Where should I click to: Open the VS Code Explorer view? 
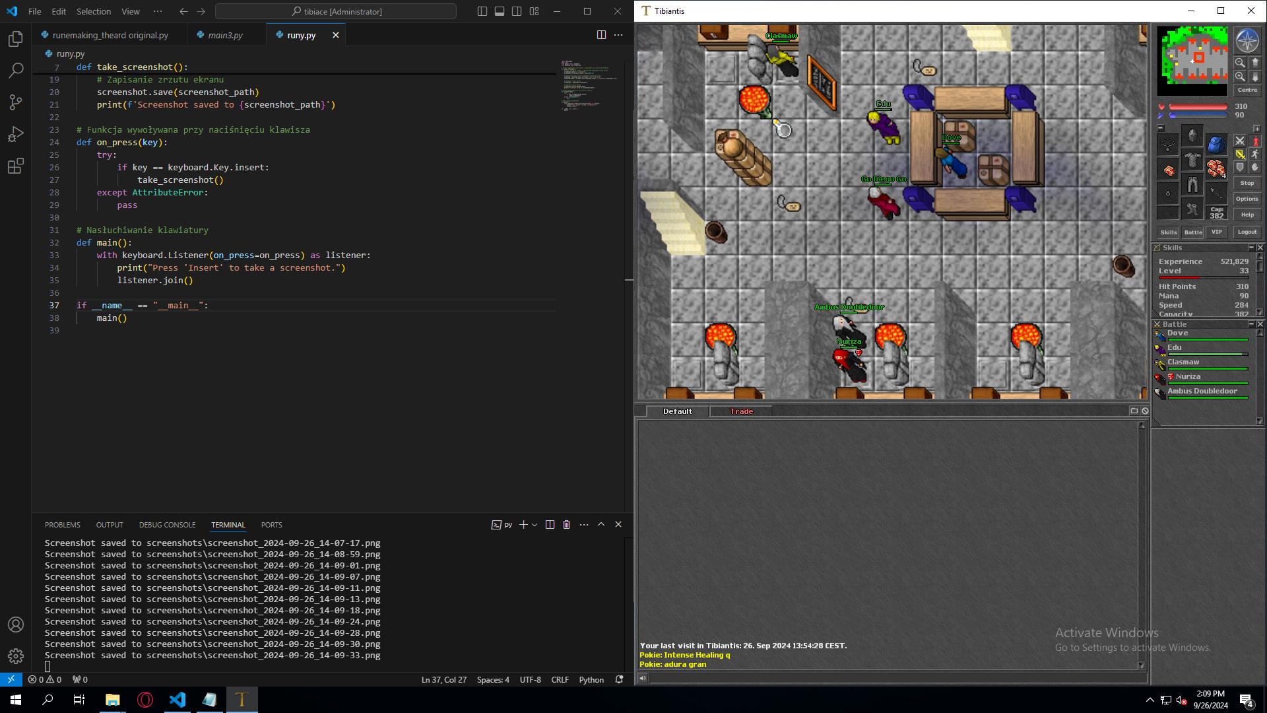coord(16,39)
